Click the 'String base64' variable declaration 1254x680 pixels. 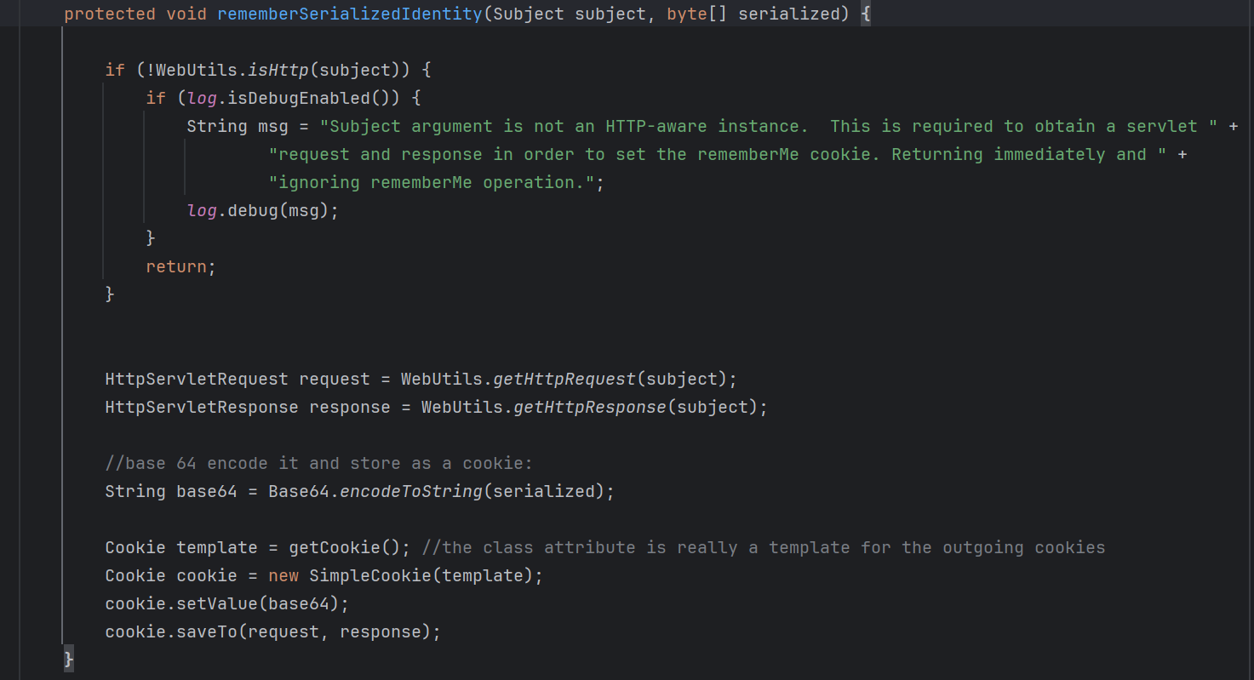pos(171,491)
